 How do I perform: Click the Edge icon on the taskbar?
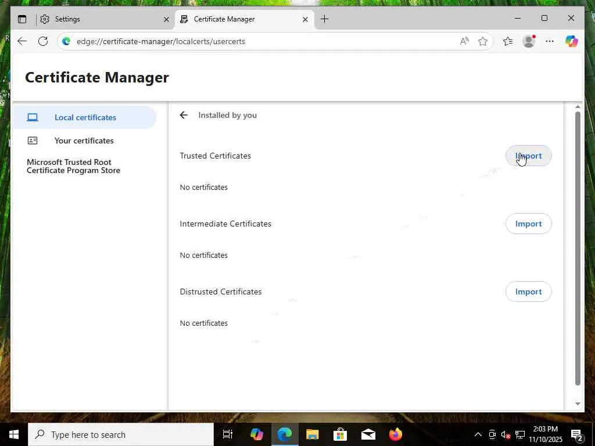[x=285, y=434]
